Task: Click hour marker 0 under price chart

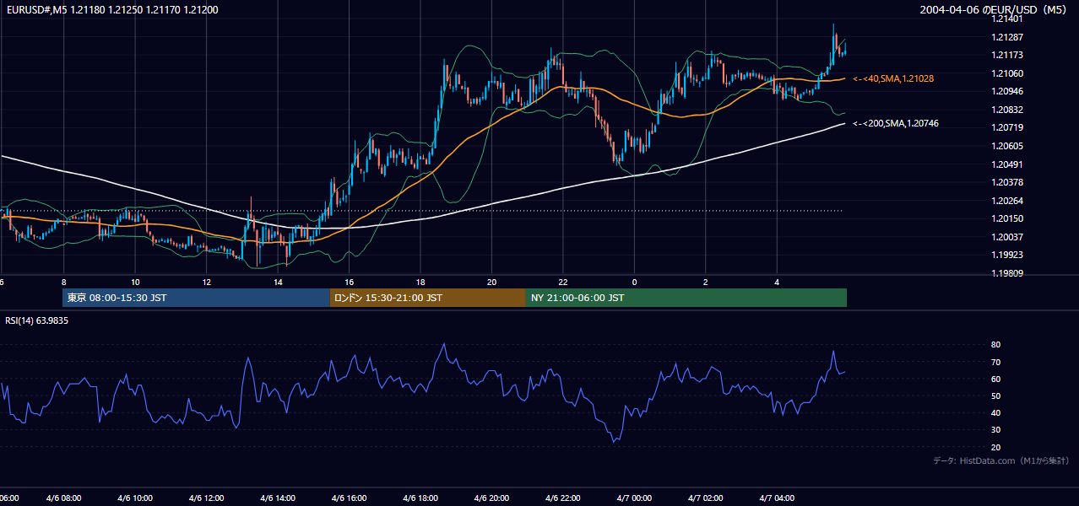Action: tap(634, 281)
